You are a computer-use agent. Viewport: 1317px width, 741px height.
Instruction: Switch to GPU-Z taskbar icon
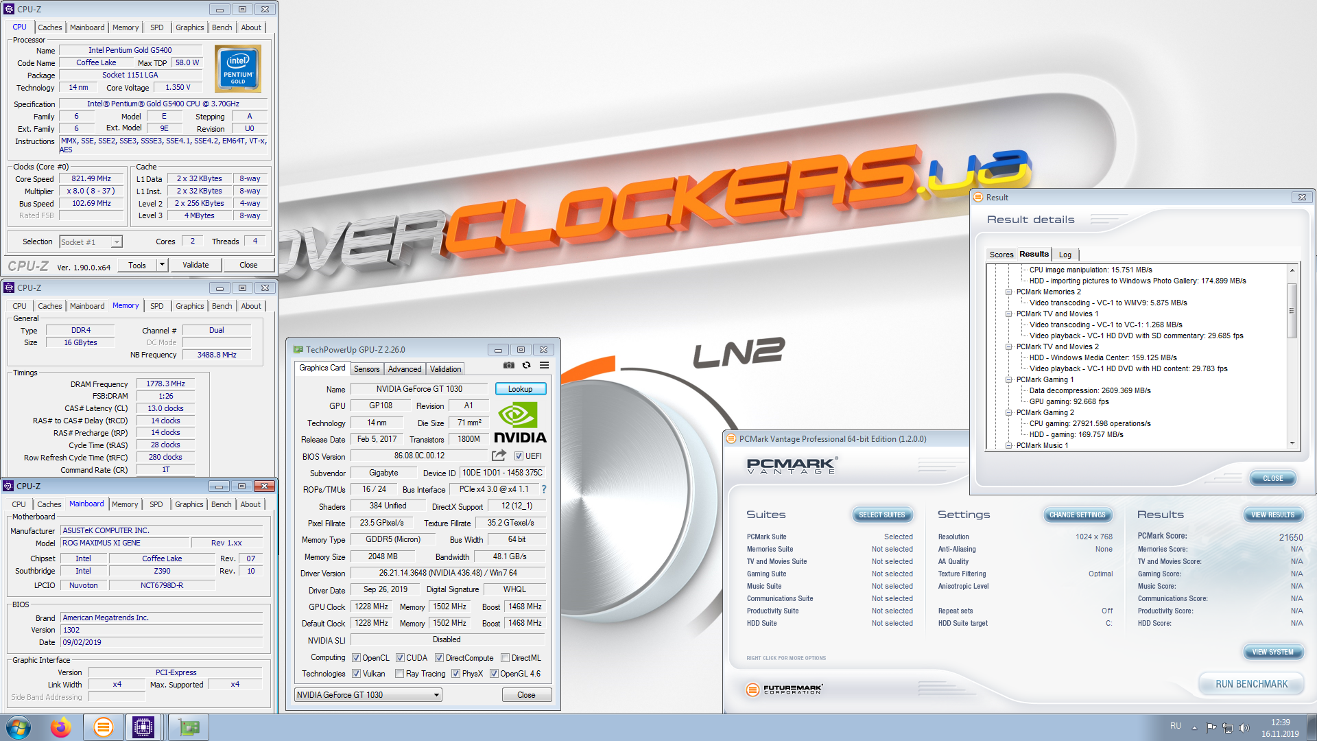pos(189,727)
